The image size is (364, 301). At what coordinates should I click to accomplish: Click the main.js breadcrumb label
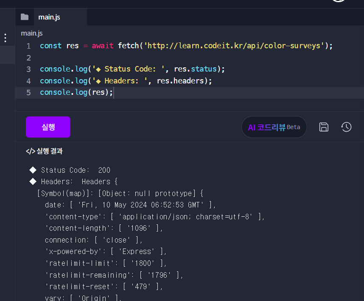[32, 33]
